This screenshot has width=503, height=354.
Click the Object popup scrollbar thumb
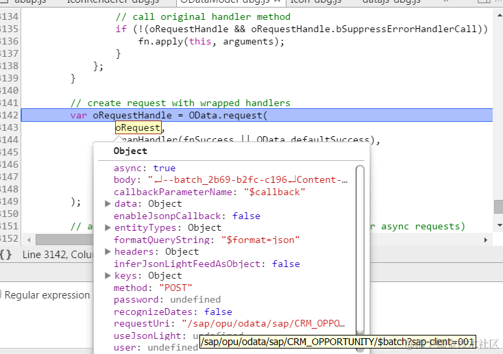360,249
